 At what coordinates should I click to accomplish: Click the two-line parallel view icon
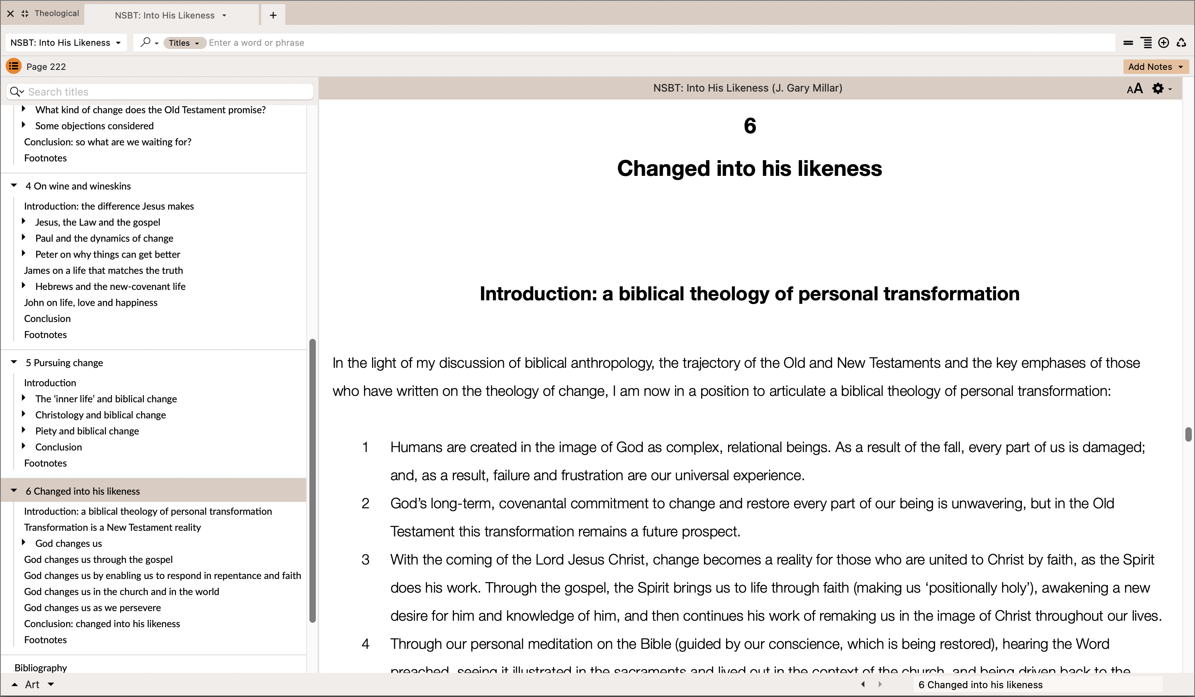point(1128,43)
